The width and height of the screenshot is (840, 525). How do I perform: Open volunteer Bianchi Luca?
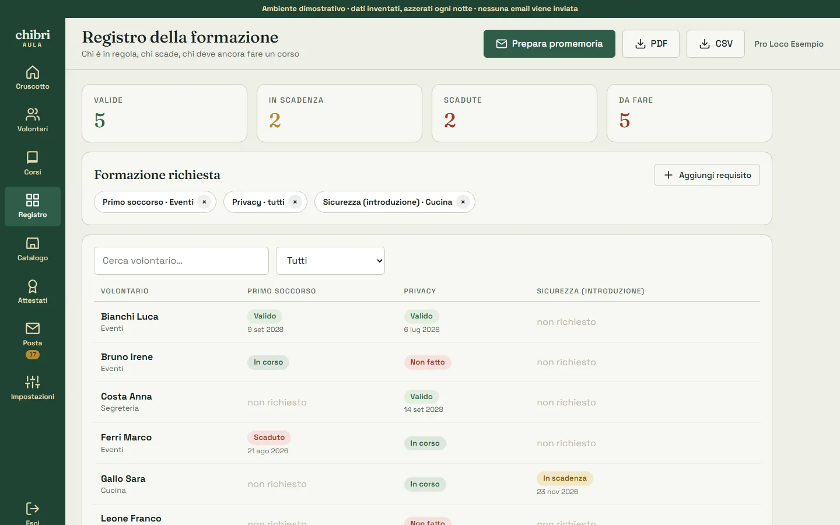click(x=129, y=317)
